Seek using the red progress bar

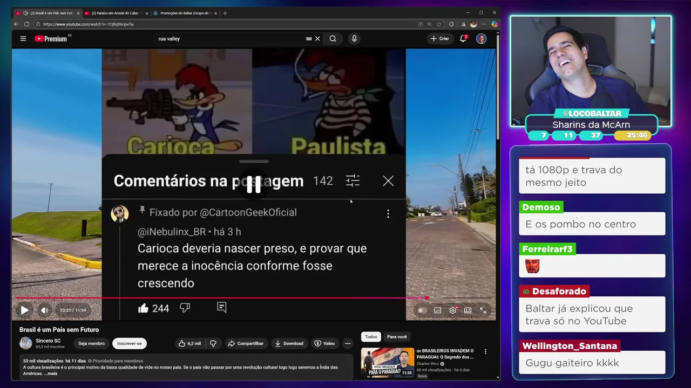254,297
